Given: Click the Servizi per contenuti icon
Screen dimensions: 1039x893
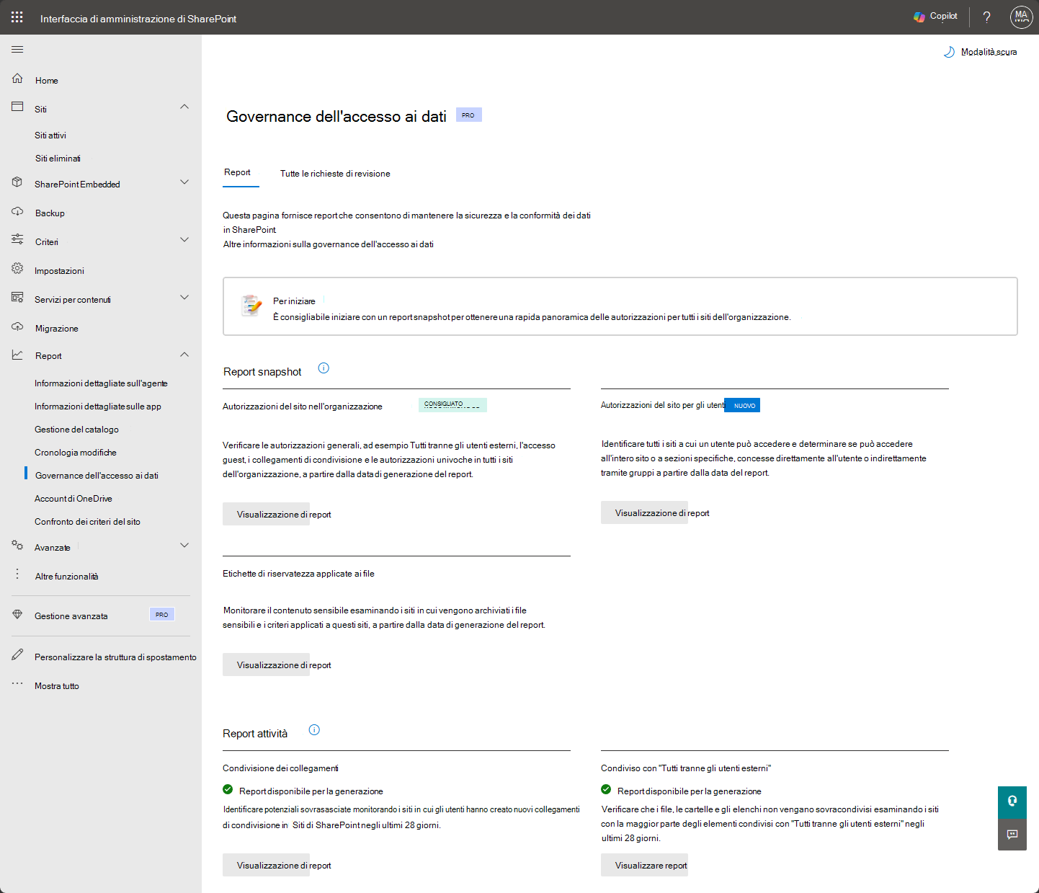Looking at the screenshot, I should 17,297.
